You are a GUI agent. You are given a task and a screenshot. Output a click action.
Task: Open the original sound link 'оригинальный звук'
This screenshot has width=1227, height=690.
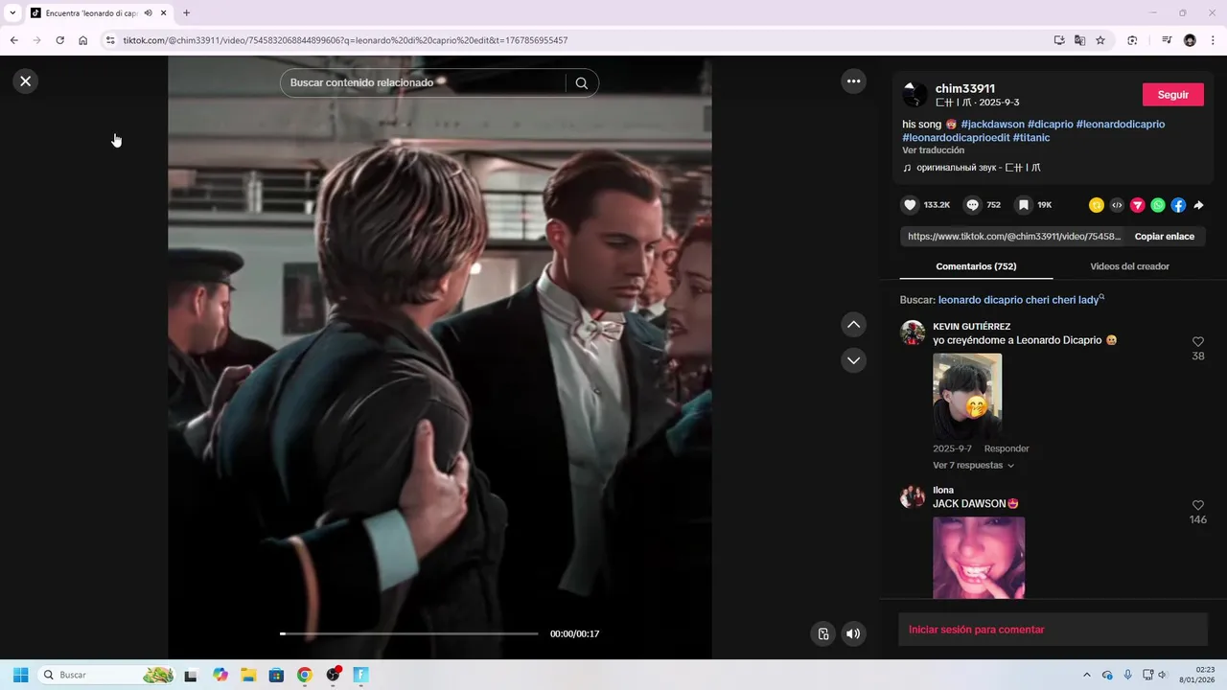(978, 168)
